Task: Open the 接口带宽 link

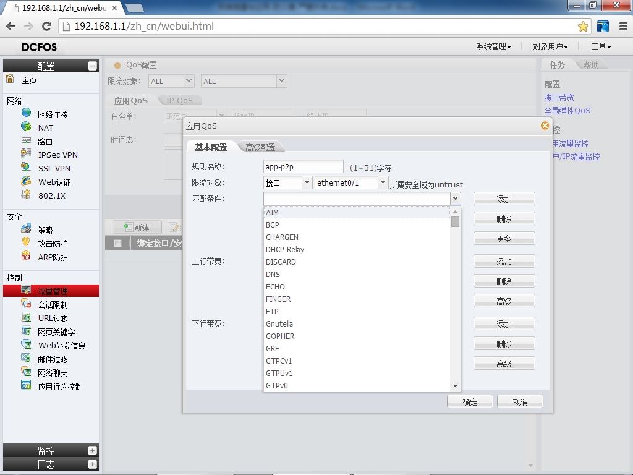Action: tap(559, 98)
